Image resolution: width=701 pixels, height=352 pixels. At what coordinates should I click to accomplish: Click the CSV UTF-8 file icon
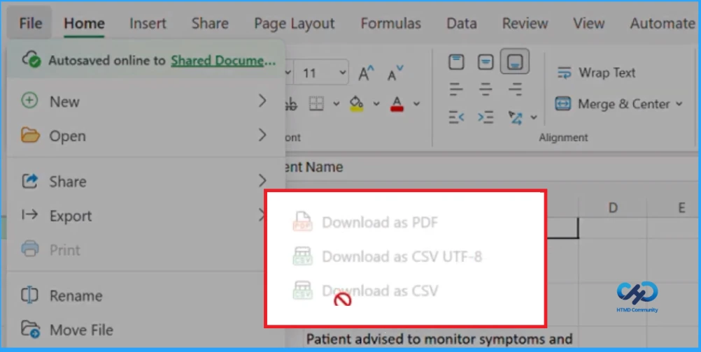[x=303, y=256]
